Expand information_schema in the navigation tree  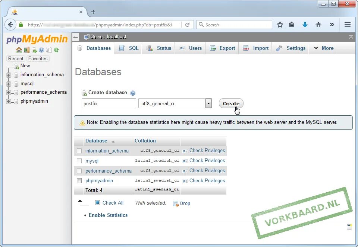pyautogui.click(x=9, y=75)
